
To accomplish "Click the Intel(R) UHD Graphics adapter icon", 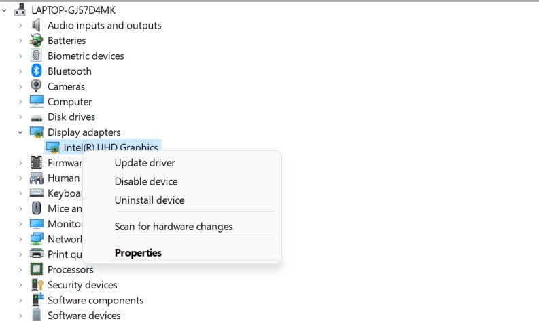I will pyautogui.click(x=52, y=147).
